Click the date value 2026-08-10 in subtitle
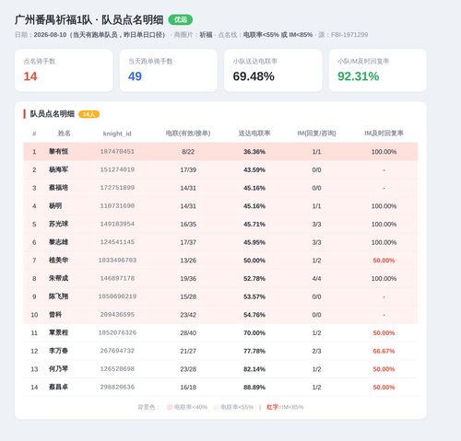The image size is (461, 441). pos(50,35)
